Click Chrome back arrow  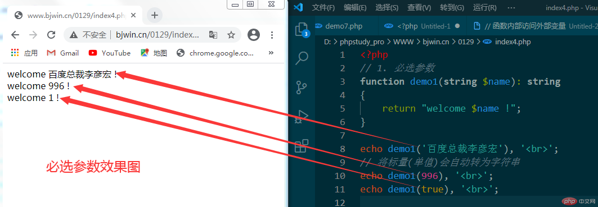(x=15, y=35)
